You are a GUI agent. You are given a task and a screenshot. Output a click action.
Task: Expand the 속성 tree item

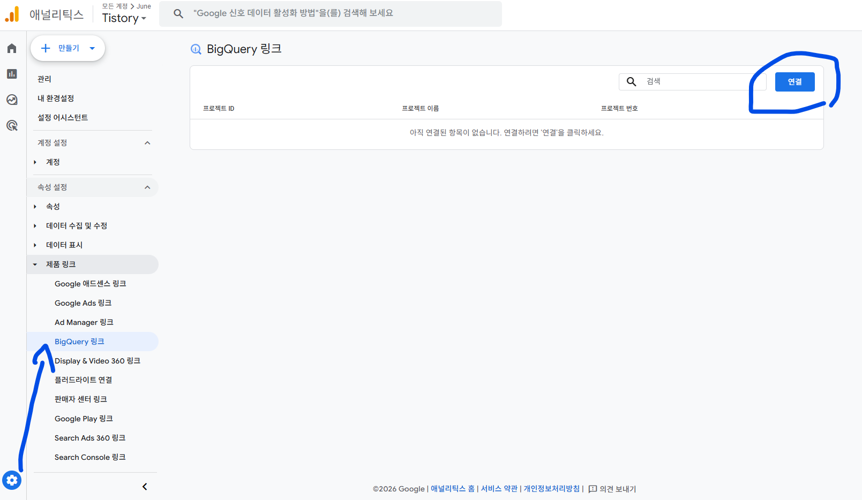(x=35, y=207)
